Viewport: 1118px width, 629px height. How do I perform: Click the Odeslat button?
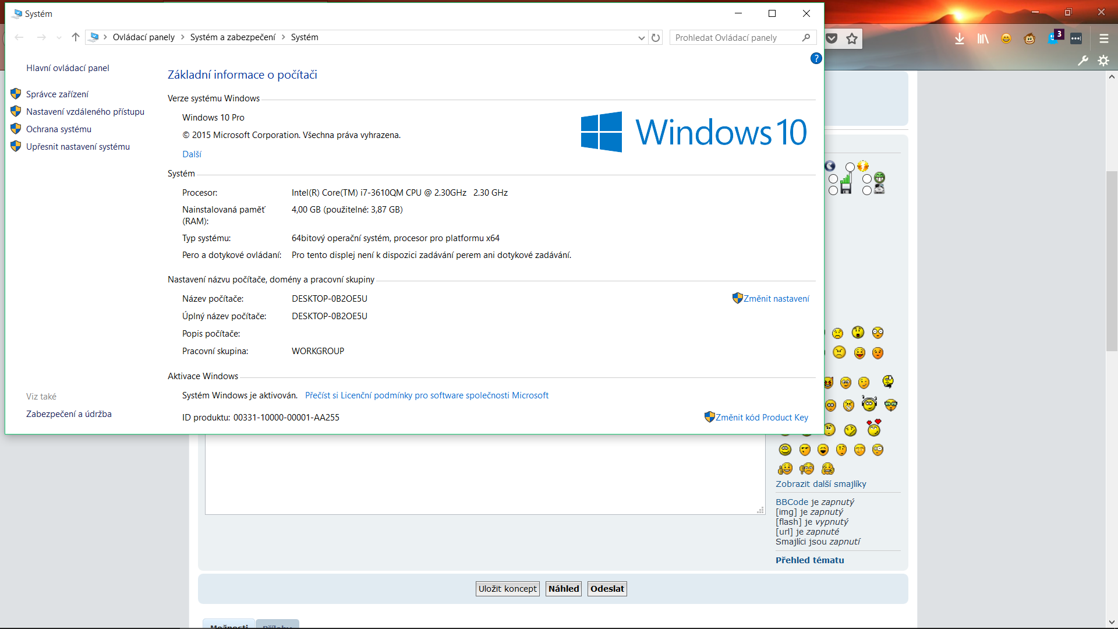tap(607, 589)
